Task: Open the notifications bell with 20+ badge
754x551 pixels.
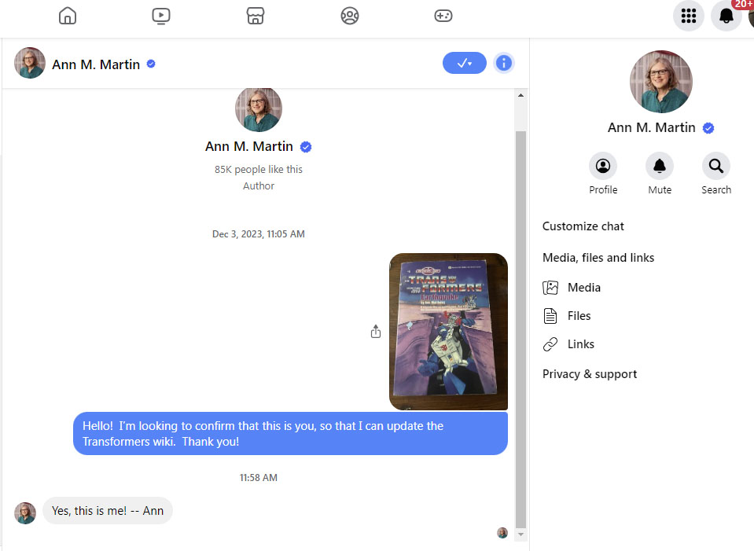Action: [726, 16]
